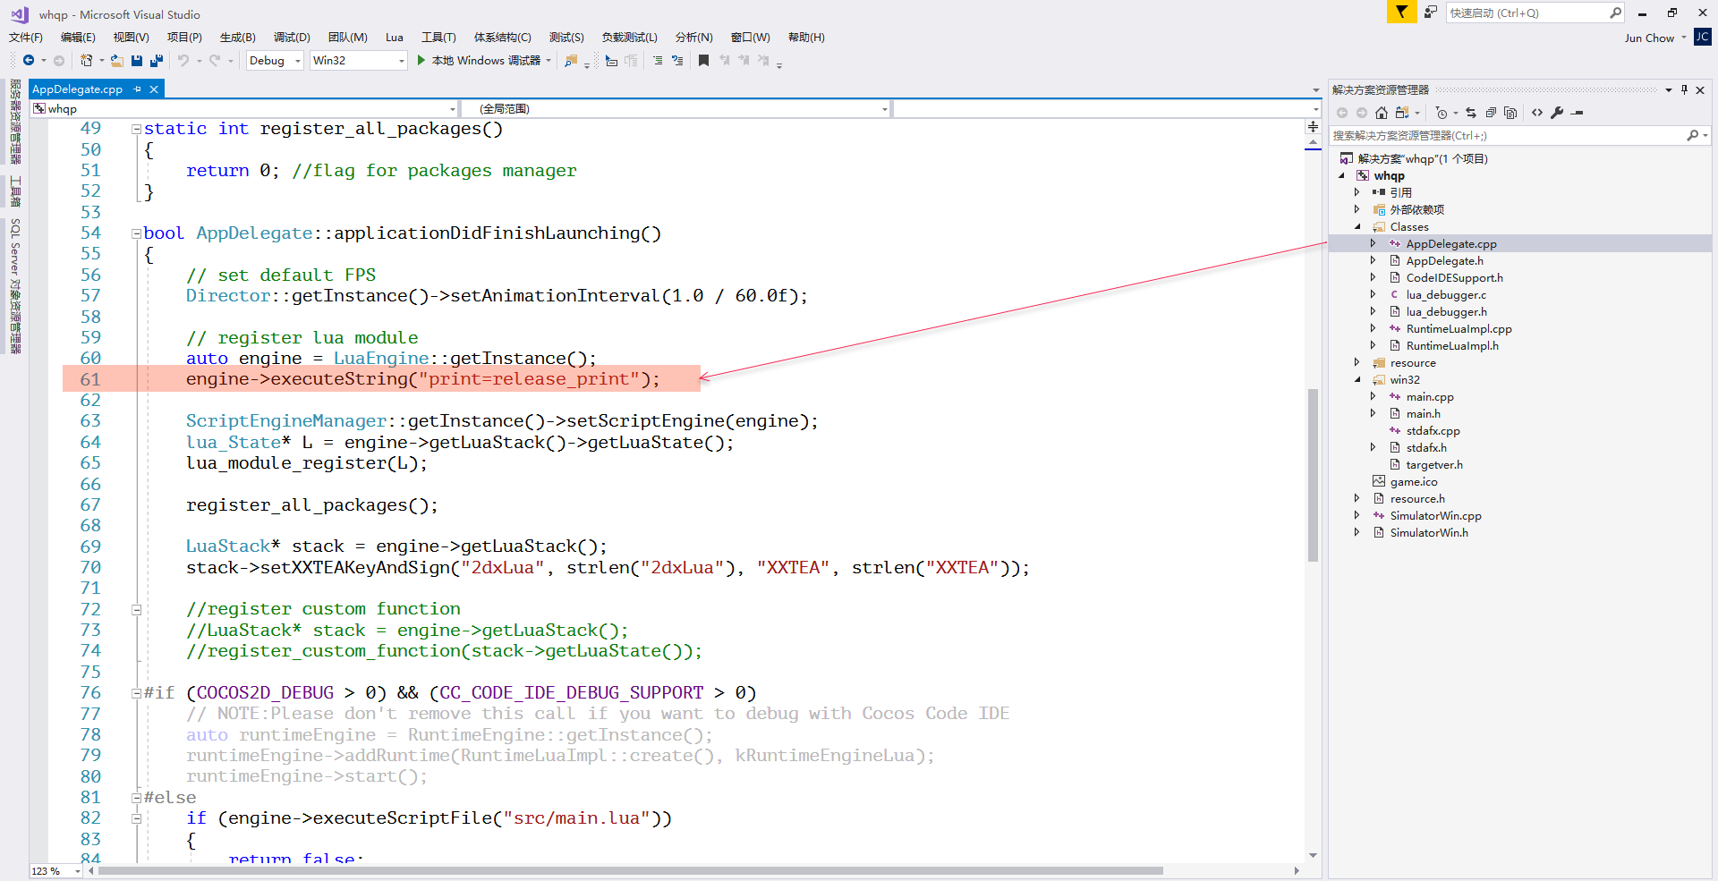Click the New Project toolbar icon
This screenshot has width=1718, height=881.
(86, 60)
